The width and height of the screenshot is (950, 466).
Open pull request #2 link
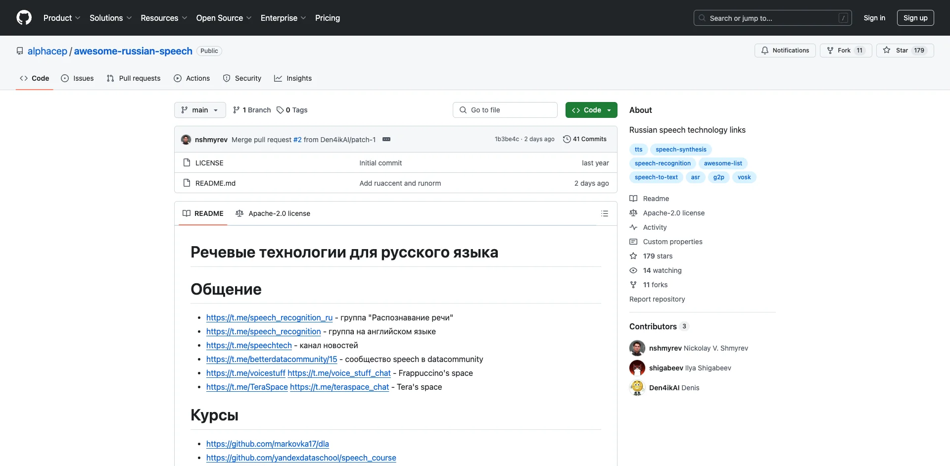(x=297, y=140)
